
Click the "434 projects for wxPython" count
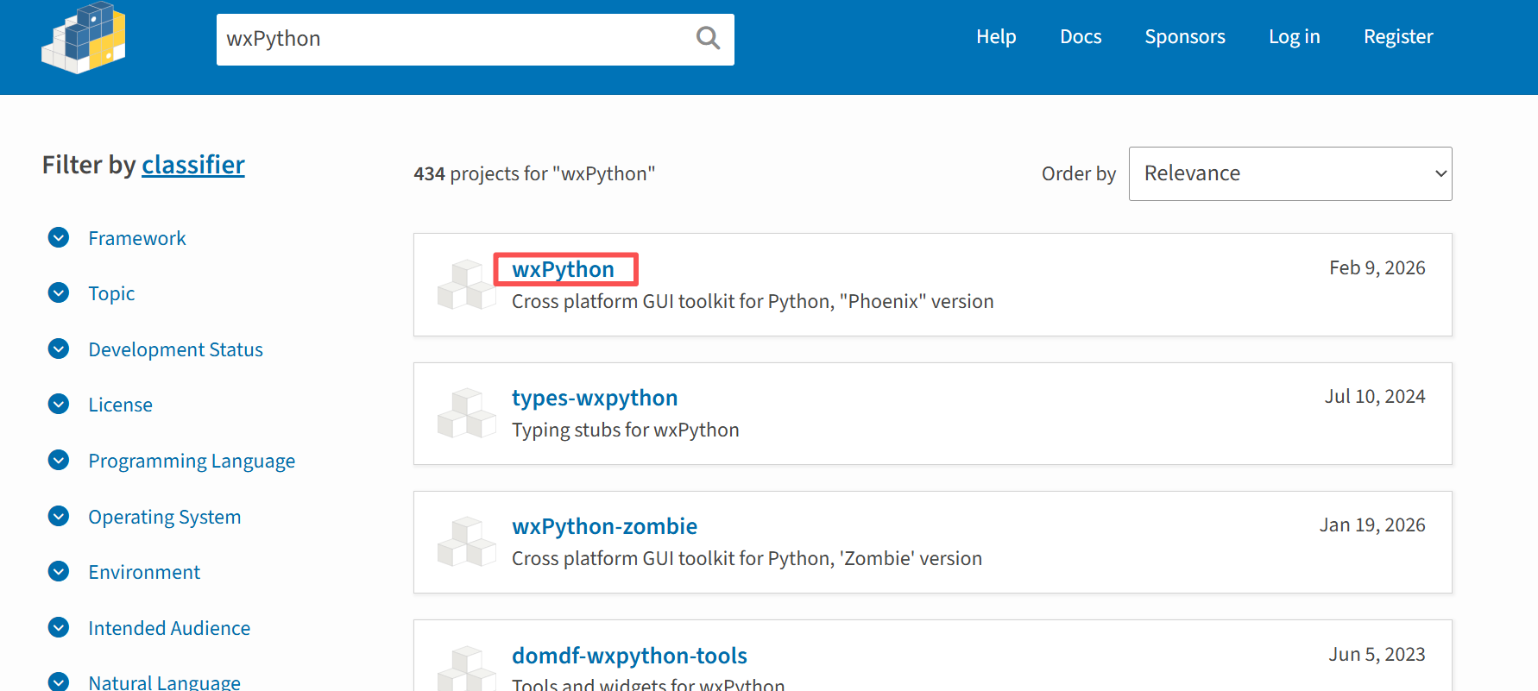pyautogui.click(x=534, y=173)
